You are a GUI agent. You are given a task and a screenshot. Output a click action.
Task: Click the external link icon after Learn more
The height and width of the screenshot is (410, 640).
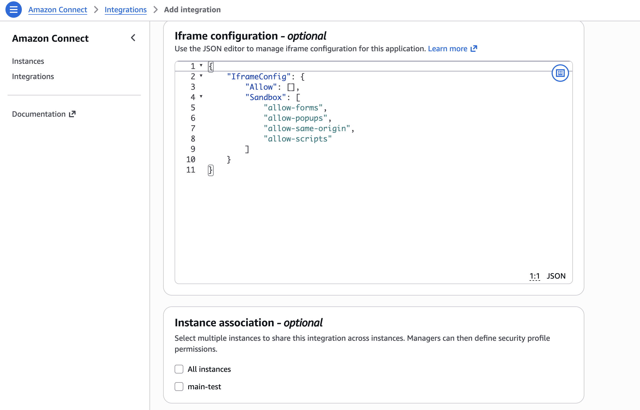(474, 49)
